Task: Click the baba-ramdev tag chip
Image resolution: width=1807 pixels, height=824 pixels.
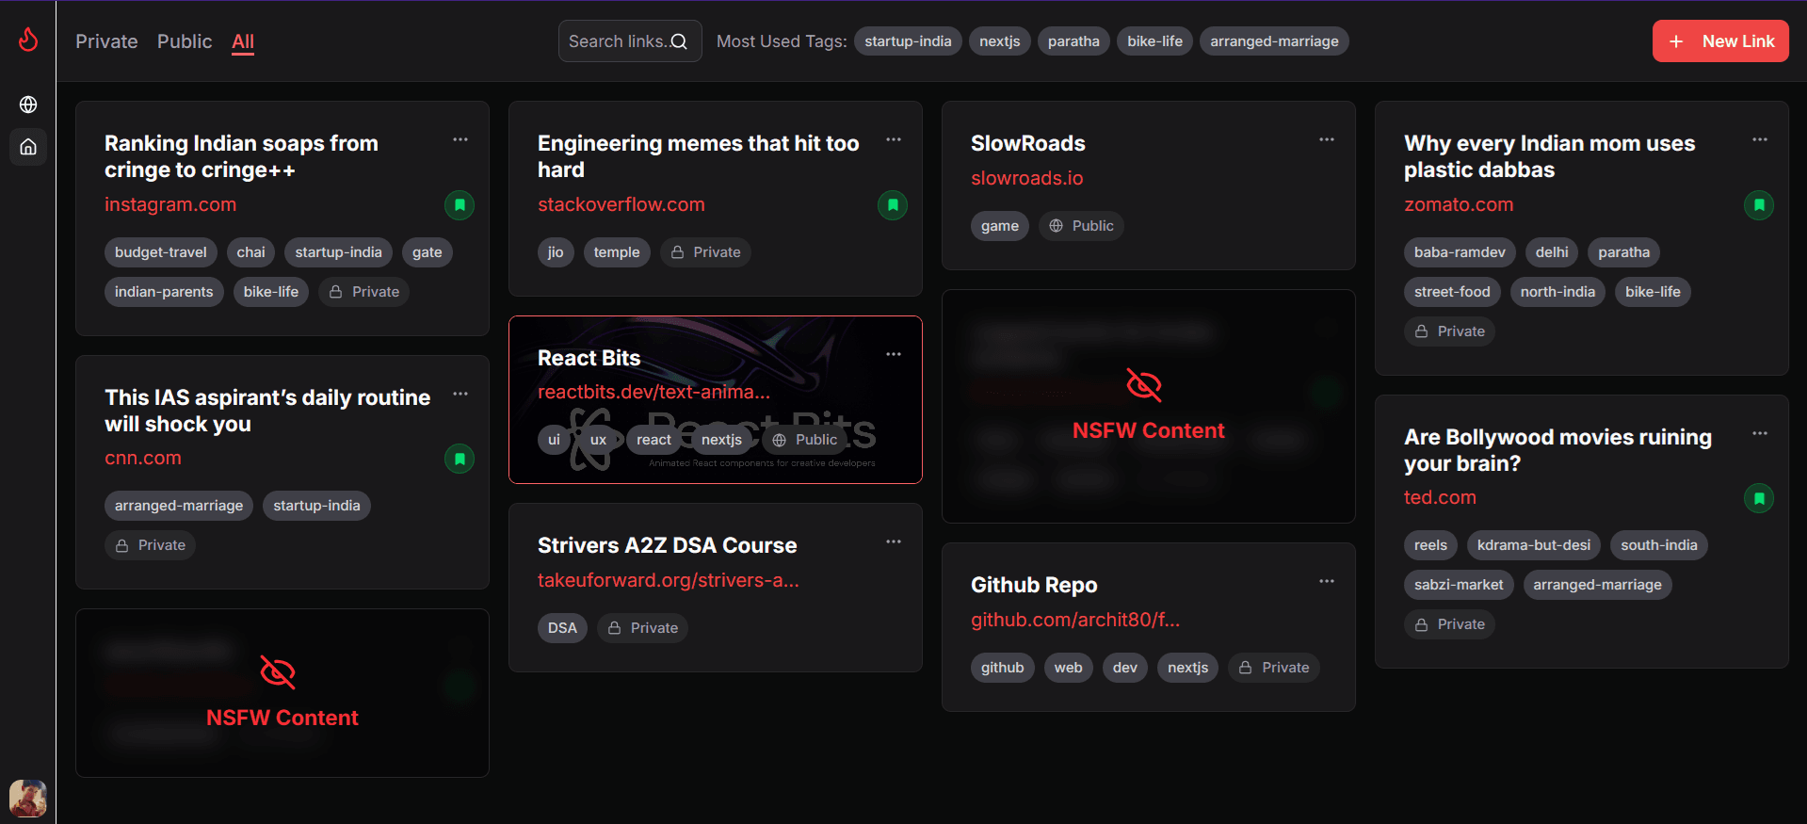Action: click(1460, 252)
